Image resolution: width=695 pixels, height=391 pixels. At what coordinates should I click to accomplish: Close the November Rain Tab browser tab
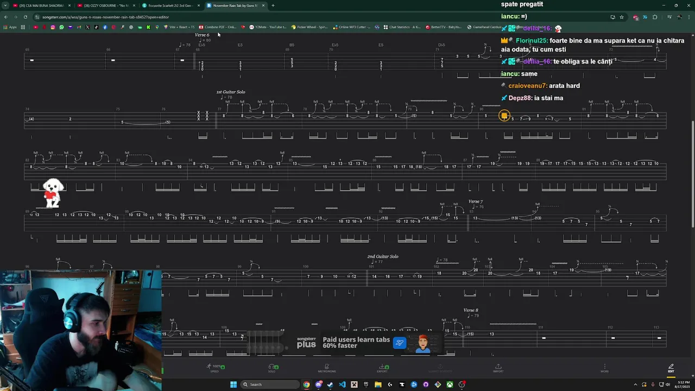pyautogui.click(x=263, y=5)
